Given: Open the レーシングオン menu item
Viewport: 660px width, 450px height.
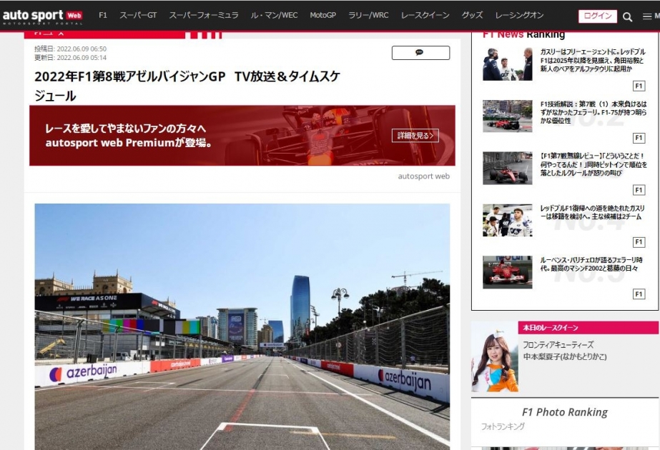Looking at the screenshot, I should pos(519,15).
